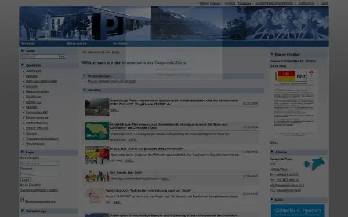
Task: Go to Home in the top bar
Action: pyautogui.click(x=324, y=3)
